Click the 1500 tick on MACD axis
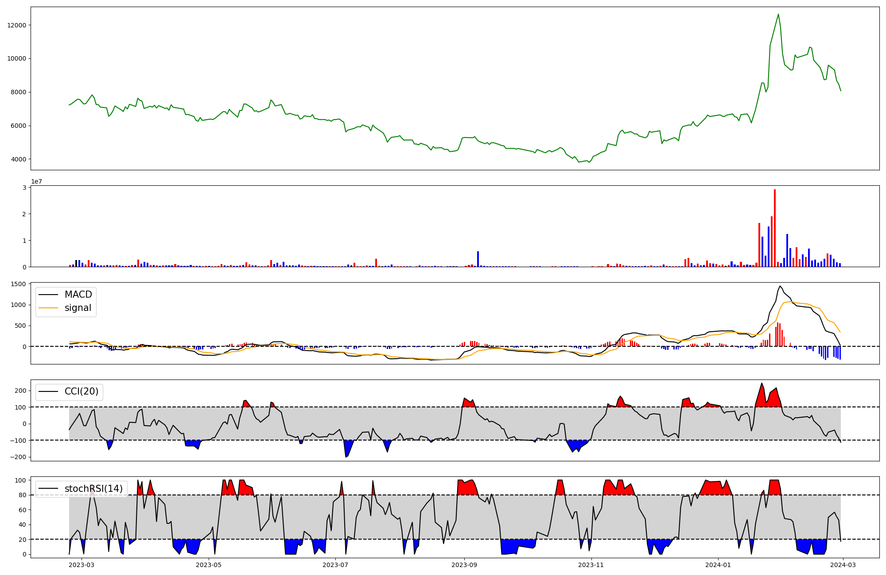The width and height of the screenshot is (886, 575). (18, 284)
